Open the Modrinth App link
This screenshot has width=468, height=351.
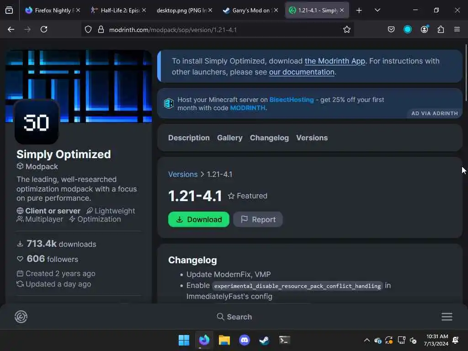click(x=335, y=61)
